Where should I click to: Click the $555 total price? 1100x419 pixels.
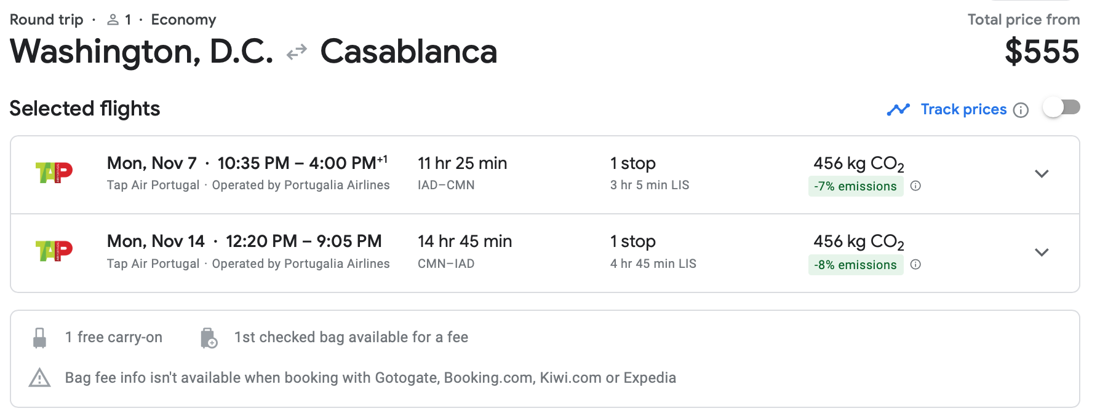[1042, 52]
